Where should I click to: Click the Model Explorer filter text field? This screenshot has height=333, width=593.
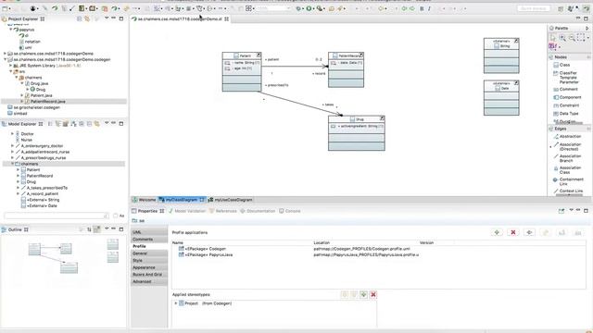pos(57,216)
